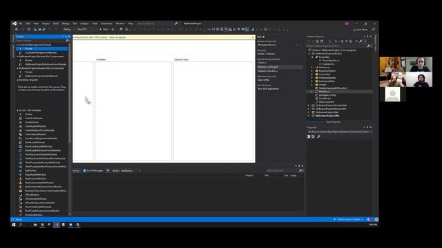Close the Toolbox panel
This screenshot has height=248, width=442.
click(x=69, y=37)
